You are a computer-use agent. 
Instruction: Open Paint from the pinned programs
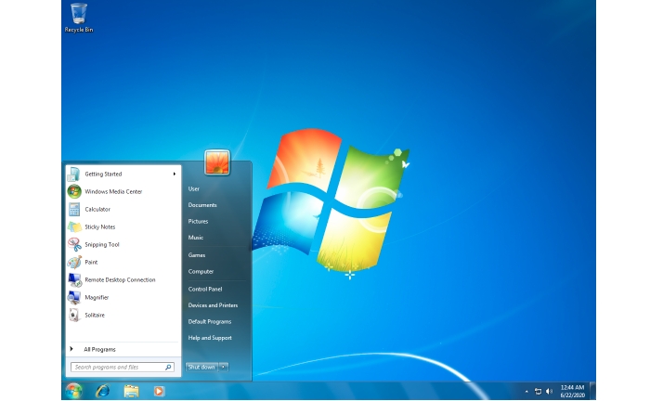[90, 262]
